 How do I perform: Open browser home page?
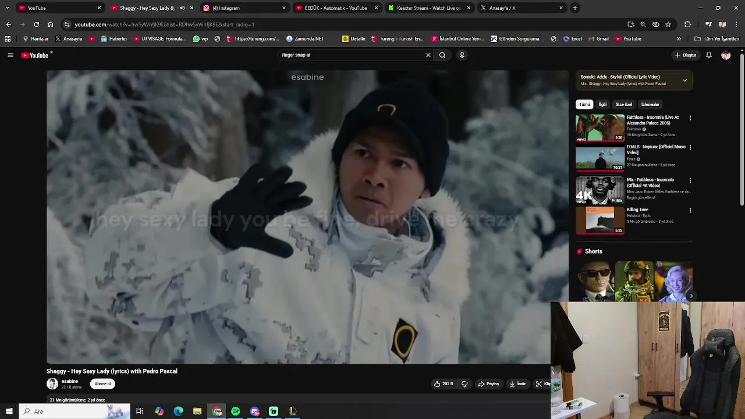coord(50,24)
